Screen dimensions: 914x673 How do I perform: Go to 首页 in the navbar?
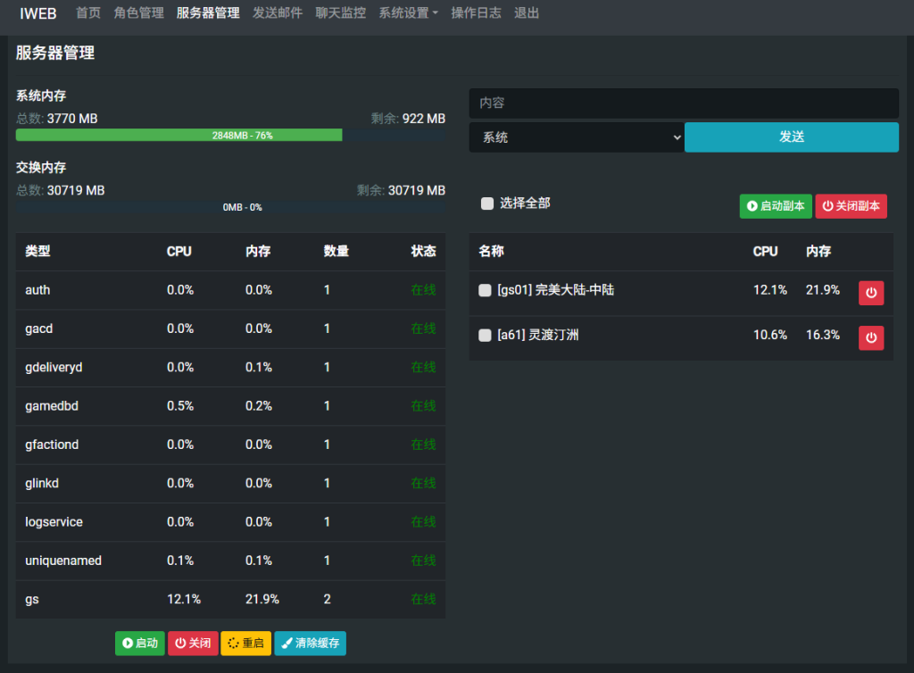(x=88, y=12)
